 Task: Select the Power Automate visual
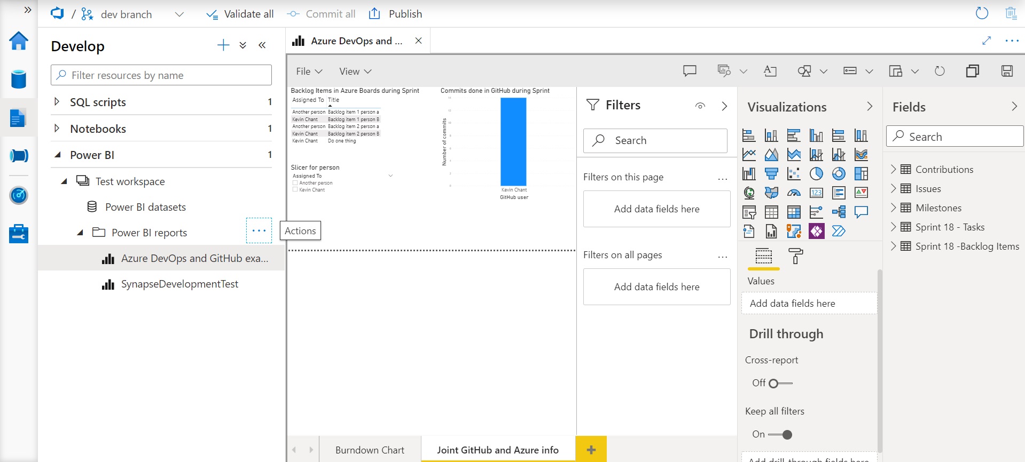click(839, 231)
